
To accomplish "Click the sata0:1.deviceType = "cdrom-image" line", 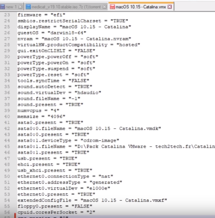I will pos(68,140).
